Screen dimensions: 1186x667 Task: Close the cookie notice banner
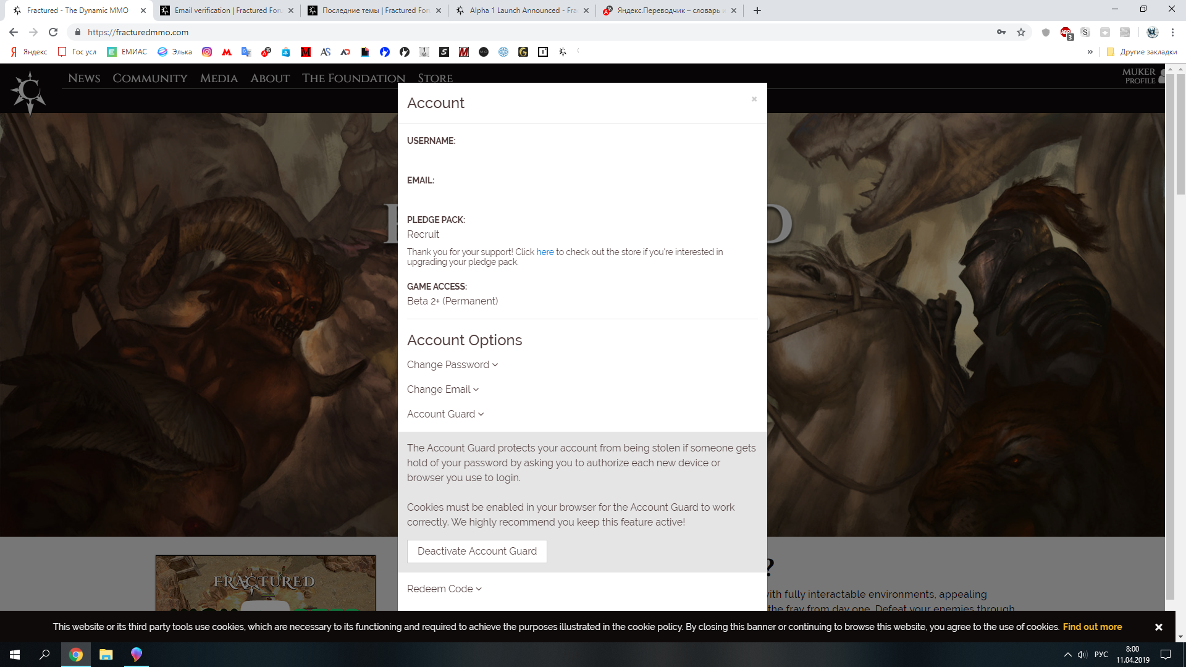(1159, 627)
